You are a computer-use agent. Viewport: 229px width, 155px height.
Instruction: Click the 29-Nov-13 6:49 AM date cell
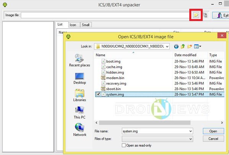point(189,67)
